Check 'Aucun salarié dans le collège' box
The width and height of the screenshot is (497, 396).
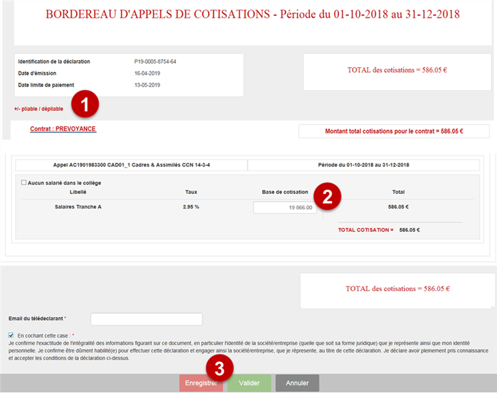pos(24,182)
